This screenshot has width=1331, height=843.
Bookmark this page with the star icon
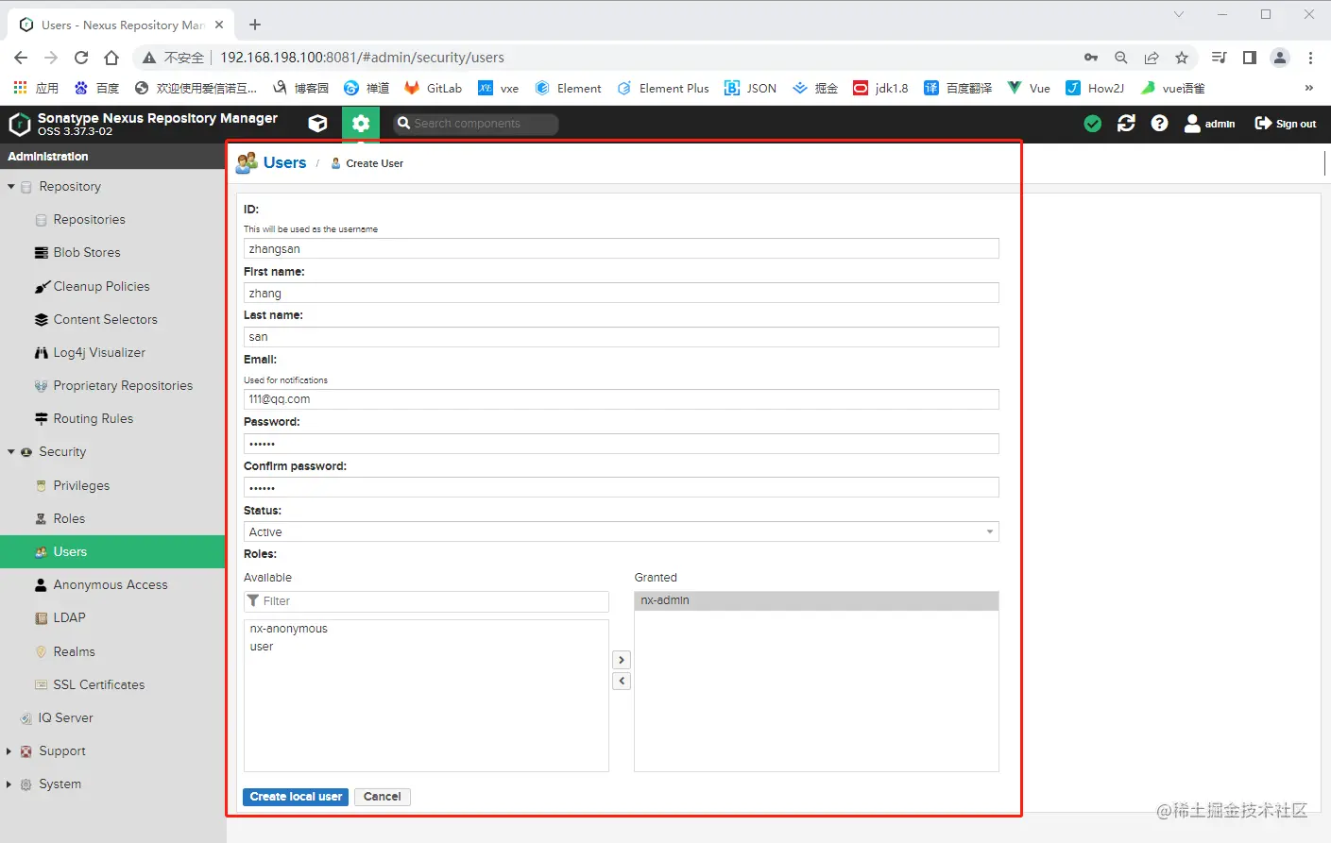[1182, 58]
